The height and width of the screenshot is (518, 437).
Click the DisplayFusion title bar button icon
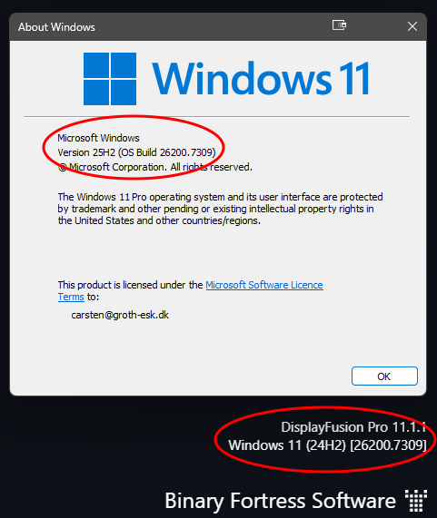(x=340, y=25)
